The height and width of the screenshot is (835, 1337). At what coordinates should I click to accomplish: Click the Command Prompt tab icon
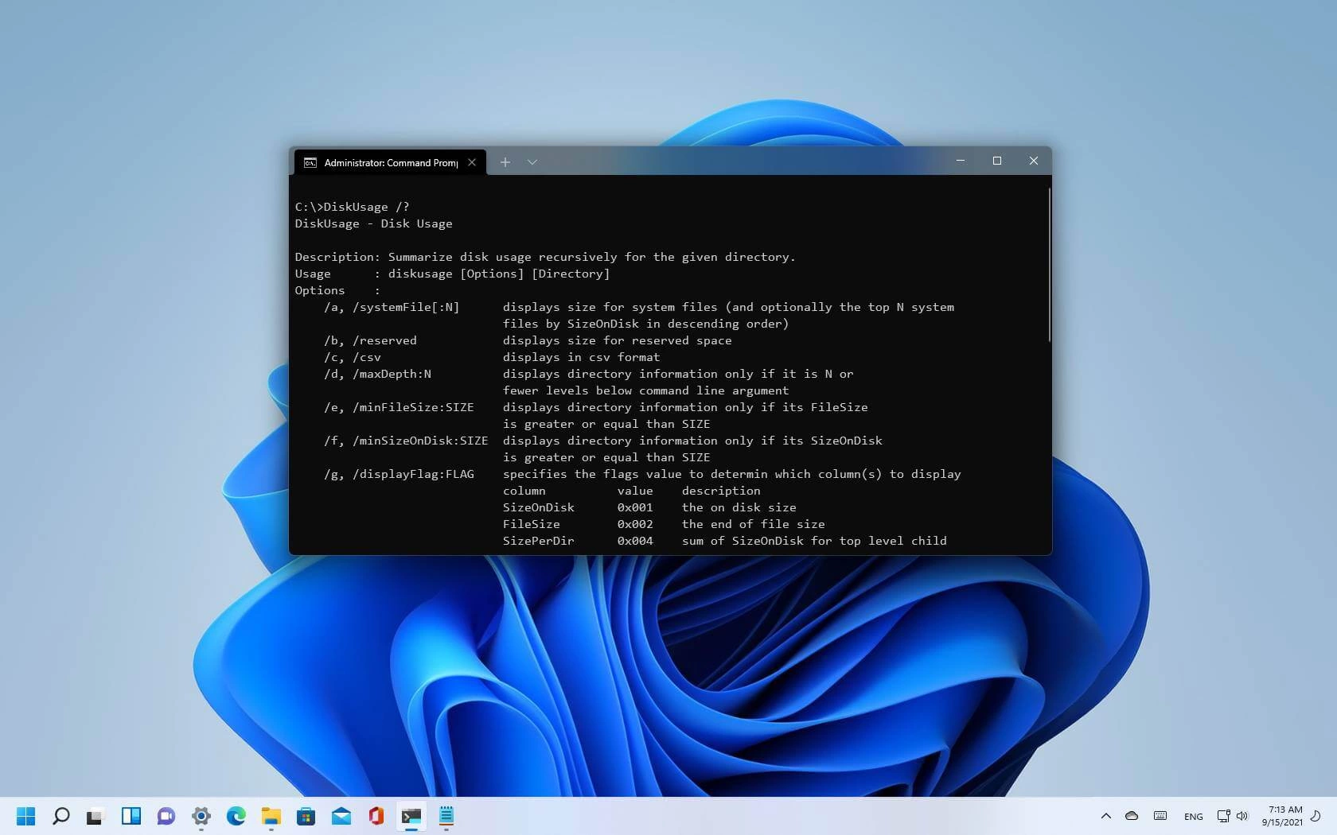[x=310, y=162]
